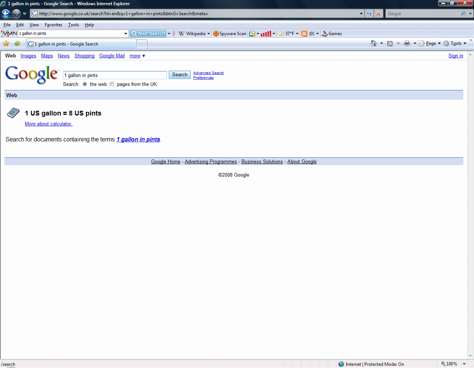Image resolution: width=474 pixels, height=368 pixels.
Task: Open the Tools menu in the menu bar
Action: point(73,25)
